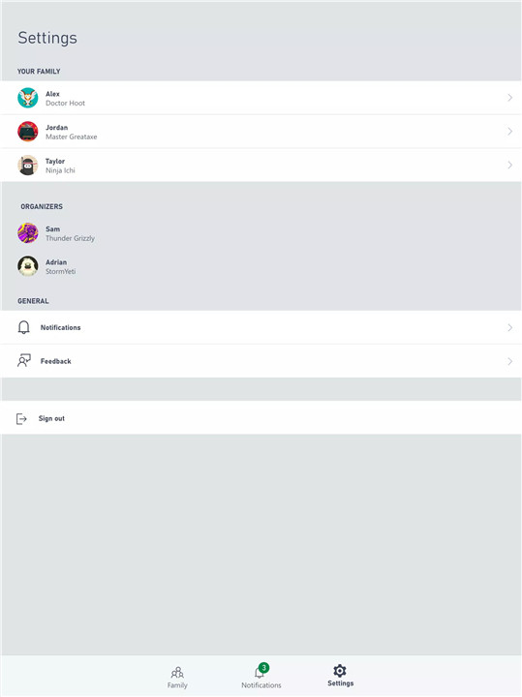Image resolution: width=522 pixels, height=697 pixels.
Task: Expand Alex's row using right chevron
Action: coord(510,98)
